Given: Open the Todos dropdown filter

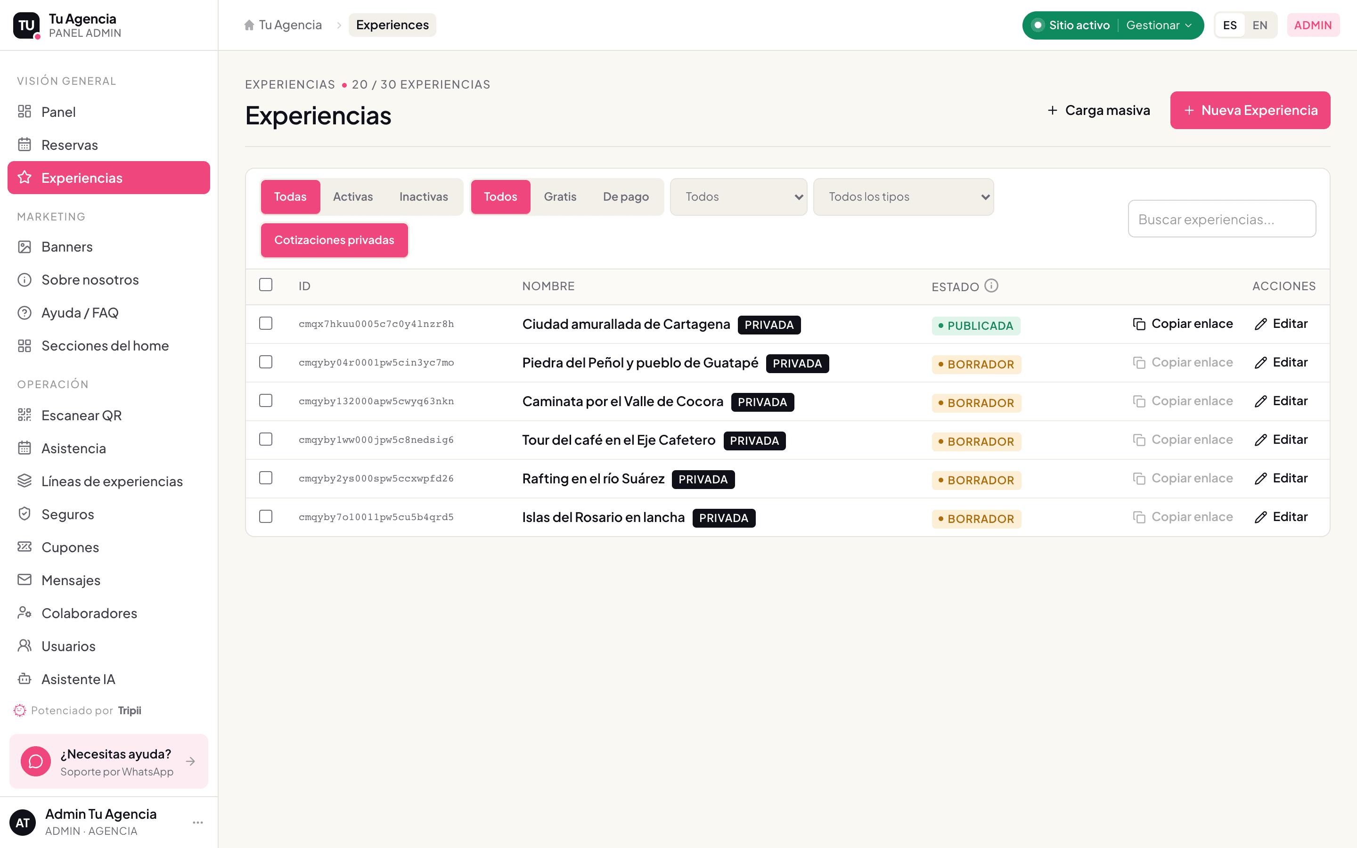Looking at the screenshot, I should click(738, 197).
